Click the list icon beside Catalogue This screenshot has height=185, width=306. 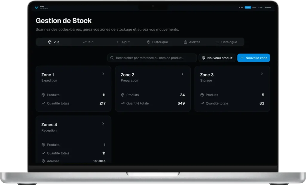218,42
